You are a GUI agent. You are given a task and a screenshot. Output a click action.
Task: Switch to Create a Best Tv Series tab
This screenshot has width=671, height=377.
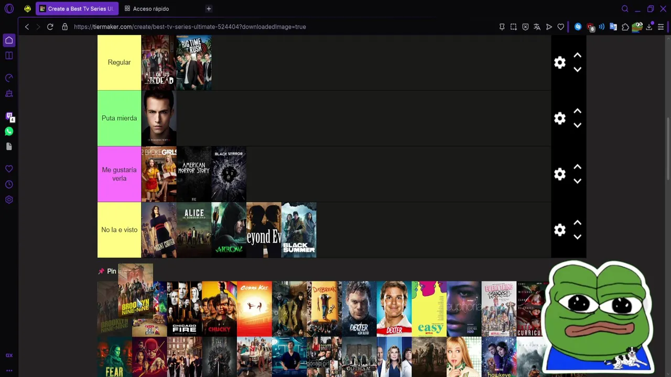(x=77, y=9)
